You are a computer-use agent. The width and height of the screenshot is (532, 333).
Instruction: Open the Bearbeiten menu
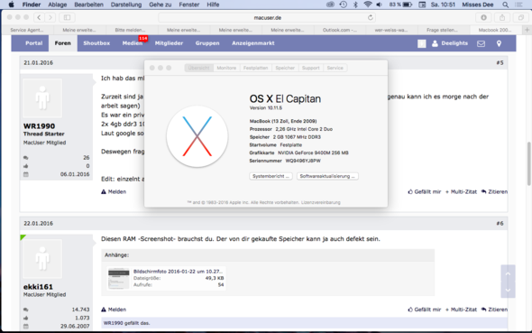tap(89, 5)
